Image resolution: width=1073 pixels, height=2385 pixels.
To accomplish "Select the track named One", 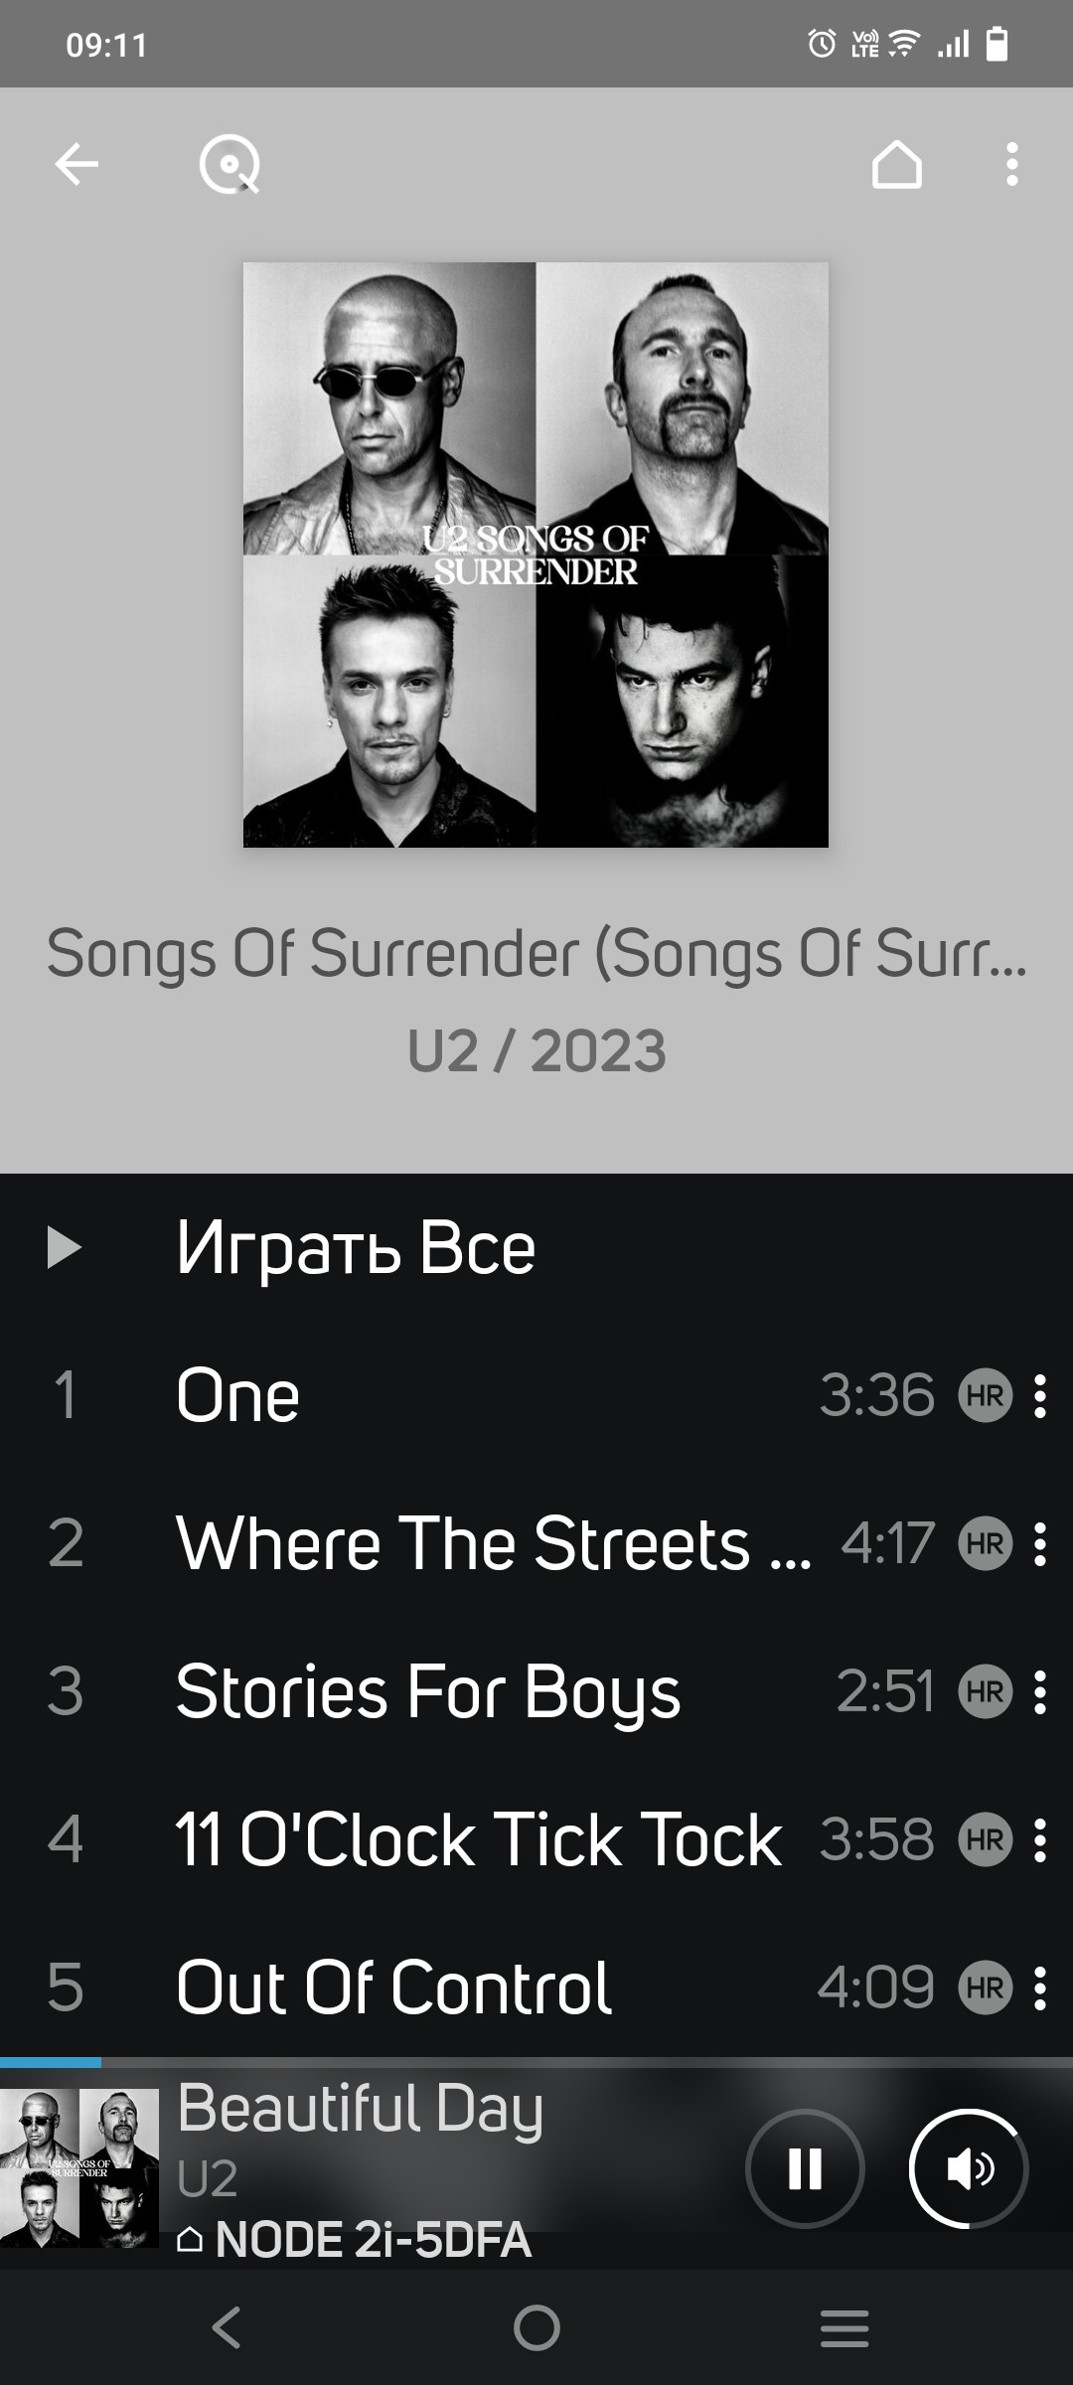I will coord(237,1395).
